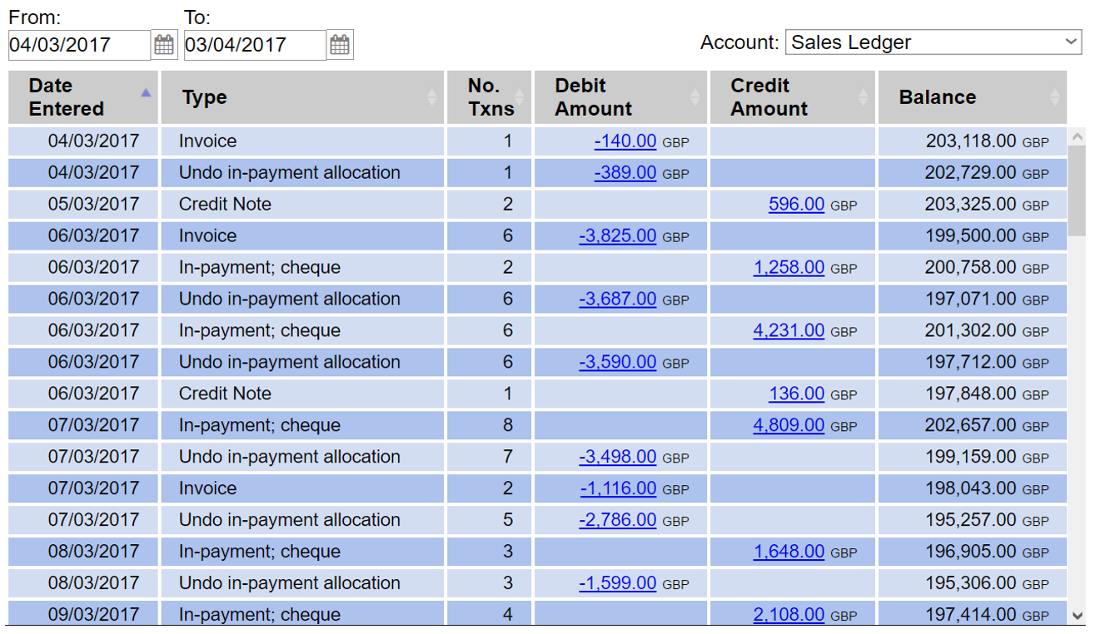Open the -3,687.00 debit amount link
The image size is (1095, 634).
[618, 300]
